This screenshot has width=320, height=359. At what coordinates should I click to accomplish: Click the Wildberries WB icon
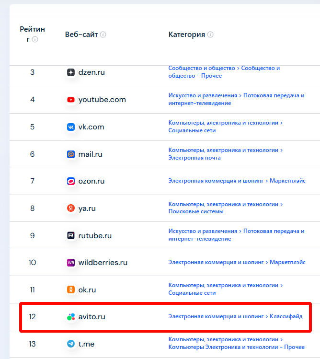tap(71, 263)
